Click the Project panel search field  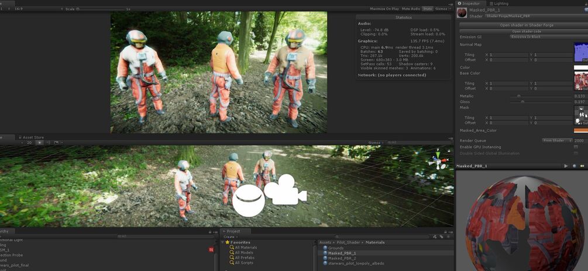pos(381,237)
